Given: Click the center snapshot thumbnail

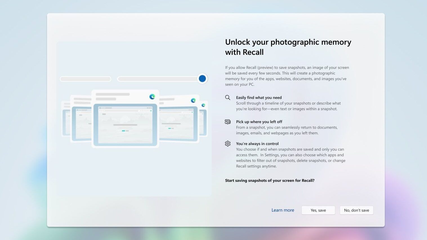Looking at the screenshot, I should [125, 119].
